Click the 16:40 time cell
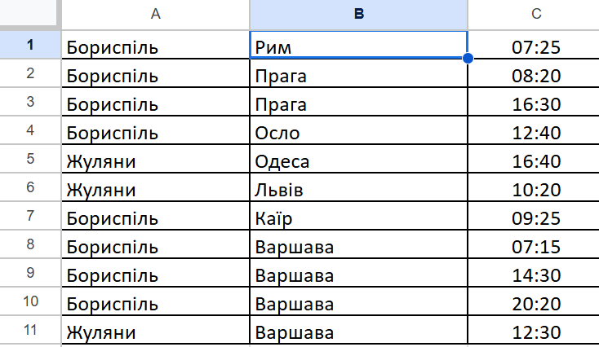The width and height of the screenshot is (599, 347). [535, 161]
